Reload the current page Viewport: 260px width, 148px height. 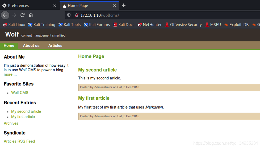[22, 15]
